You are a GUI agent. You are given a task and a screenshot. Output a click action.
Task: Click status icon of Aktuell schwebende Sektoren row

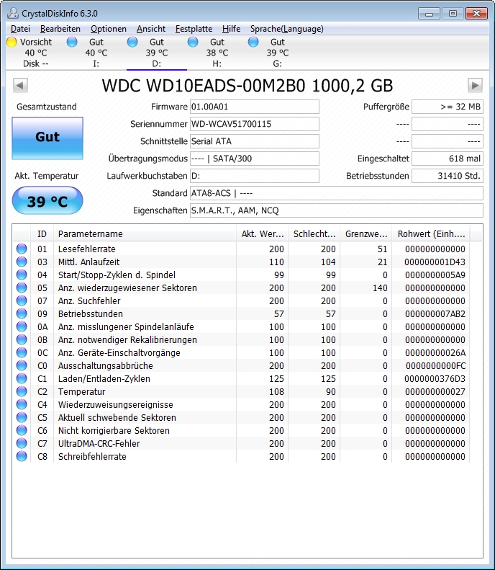(x=22, y=417)
